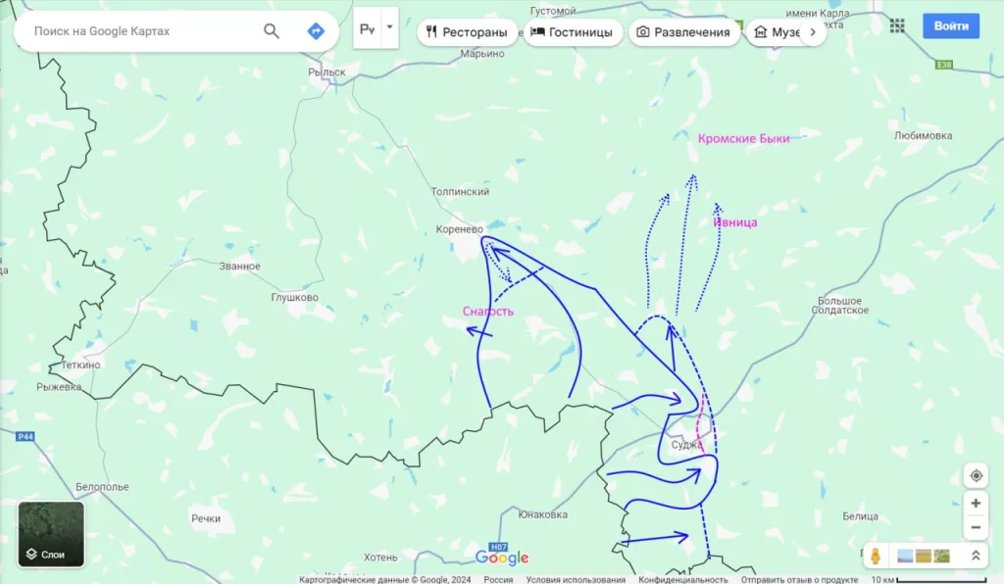Select the blue directions icon
The image size is (1004, 584).
pos(315,30)
